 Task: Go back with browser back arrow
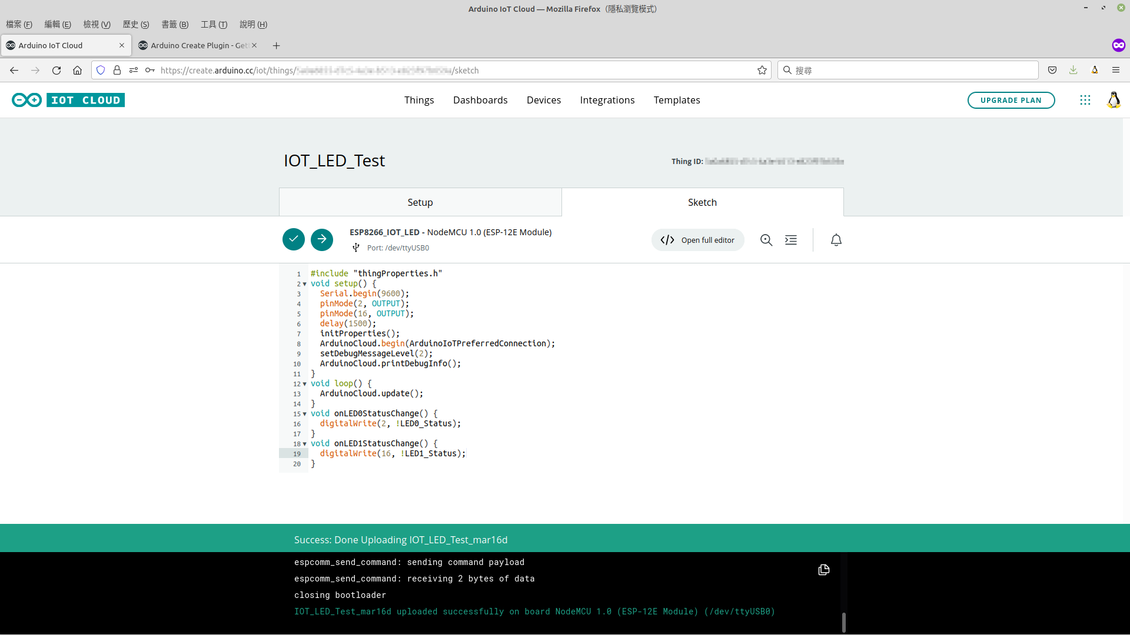[x=14, y=70]
